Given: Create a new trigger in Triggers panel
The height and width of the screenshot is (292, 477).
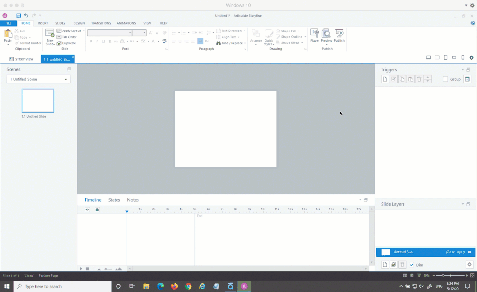Looking at the screenshot, I should (x=385, y=79).
